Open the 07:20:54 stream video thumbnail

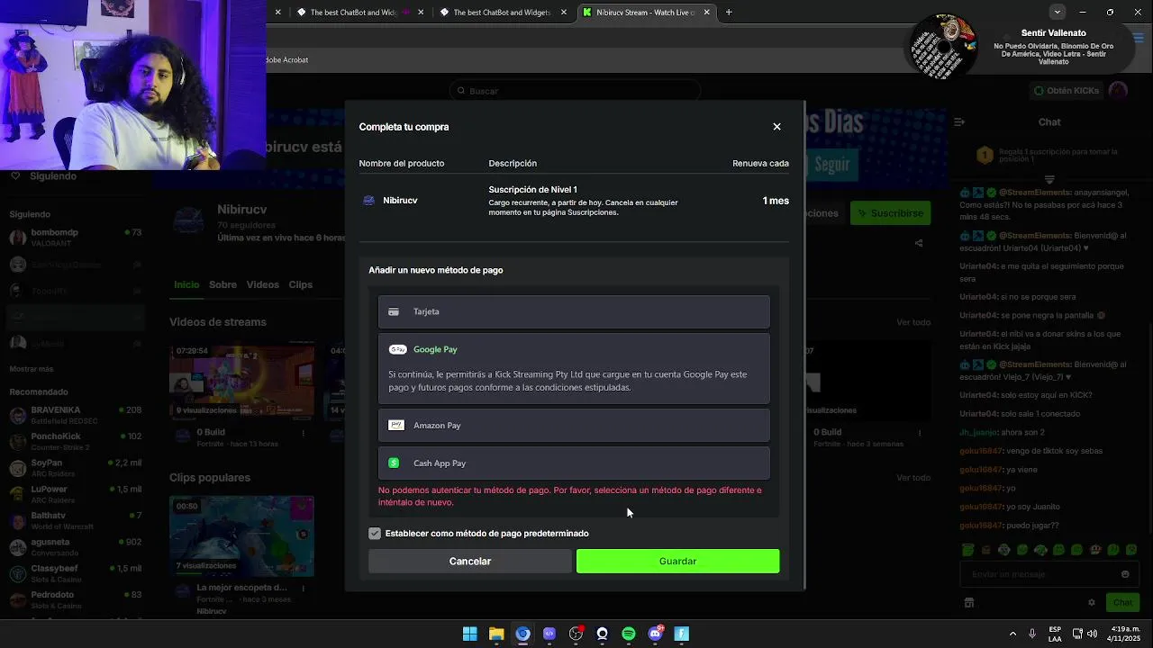(x=241, y=381)
